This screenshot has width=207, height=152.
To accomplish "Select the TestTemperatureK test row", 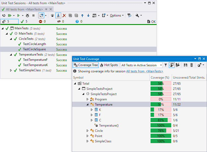I will 35,65.
